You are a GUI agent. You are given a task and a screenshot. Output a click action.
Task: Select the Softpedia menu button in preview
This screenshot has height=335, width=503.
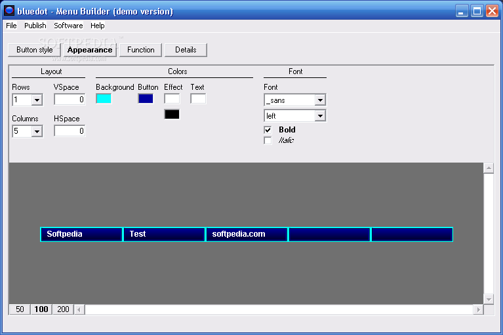point(81,234)
